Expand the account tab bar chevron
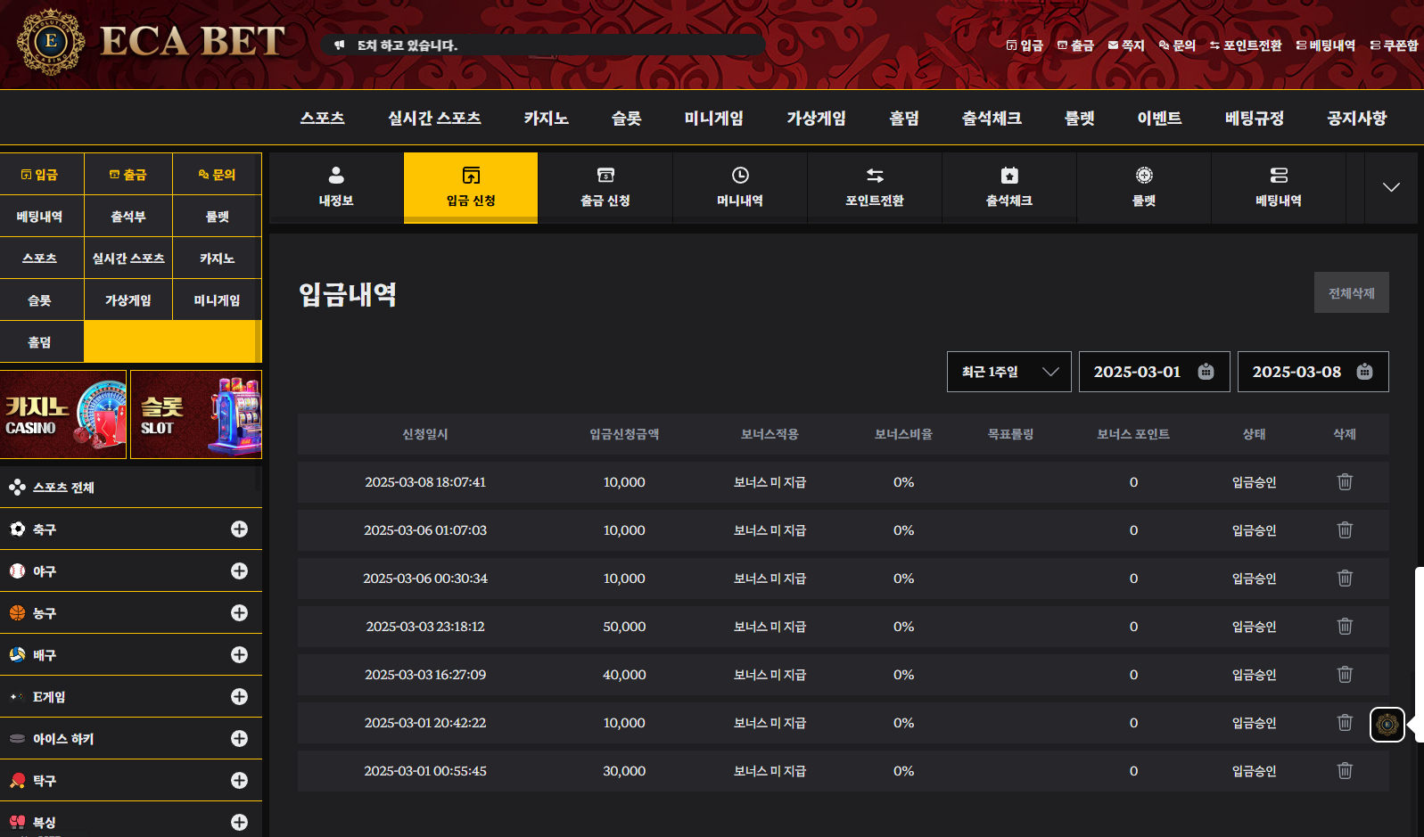Image resolution: width=1424 pixels, height=837 pixels. (x=1390, y=187)
